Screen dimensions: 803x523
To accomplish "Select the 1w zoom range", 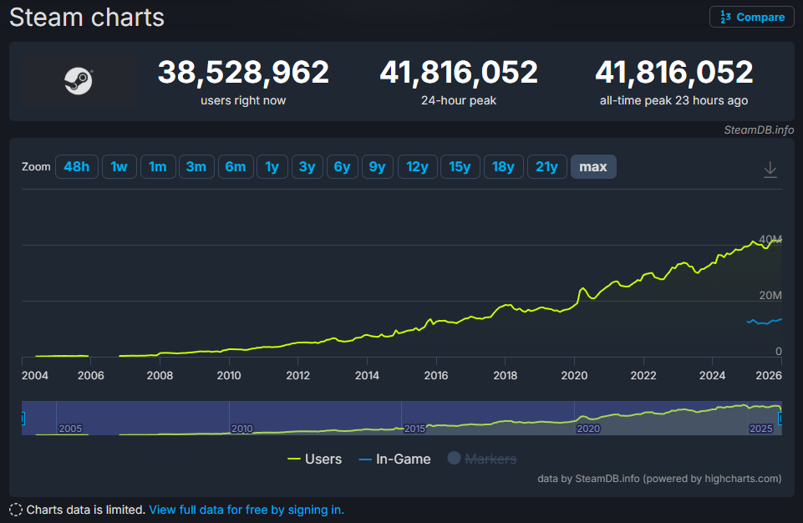I will [119, 167].
